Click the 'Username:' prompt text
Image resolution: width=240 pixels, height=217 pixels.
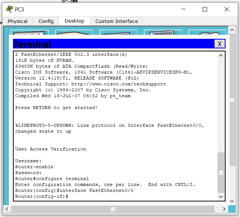(x=28, y=161)
